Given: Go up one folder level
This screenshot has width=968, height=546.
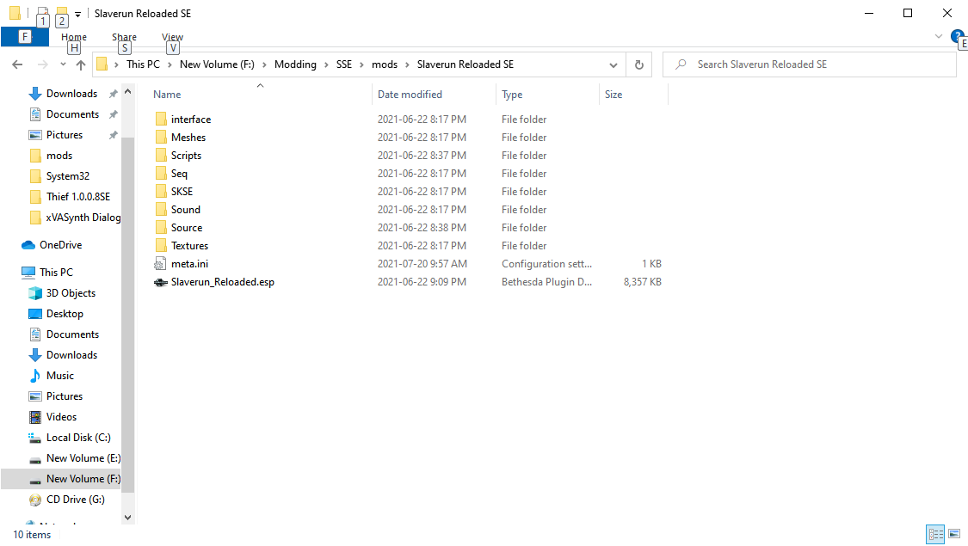Looking at the screenshot, I should coord(80,64).
